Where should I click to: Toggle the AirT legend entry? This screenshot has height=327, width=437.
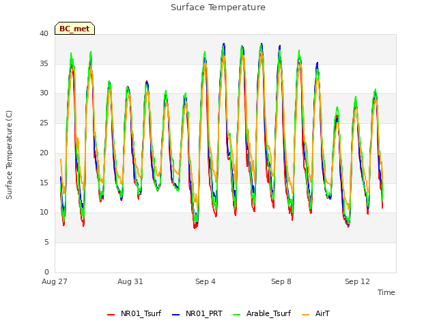pyautogui.click(x=315, y=313)
